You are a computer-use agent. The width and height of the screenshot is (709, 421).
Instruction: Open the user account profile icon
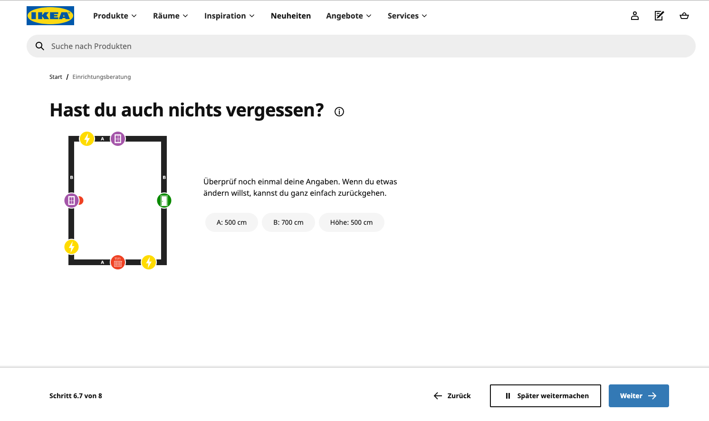pos(635,16)
